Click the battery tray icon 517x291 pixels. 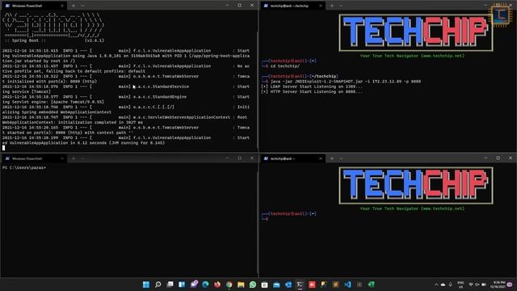pos(484,285)
